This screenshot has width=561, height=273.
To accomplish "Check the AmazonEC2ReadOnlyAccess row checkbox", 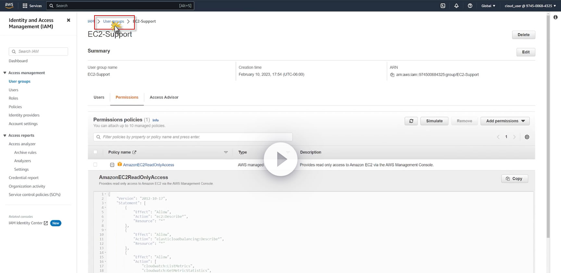I will click(95, 165).
